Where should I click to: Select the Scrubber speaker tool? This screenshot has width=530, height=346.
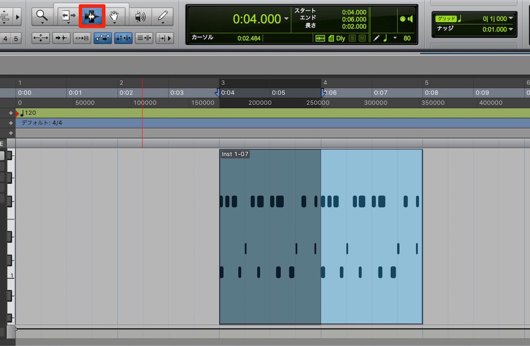click(x=140, y=16)
